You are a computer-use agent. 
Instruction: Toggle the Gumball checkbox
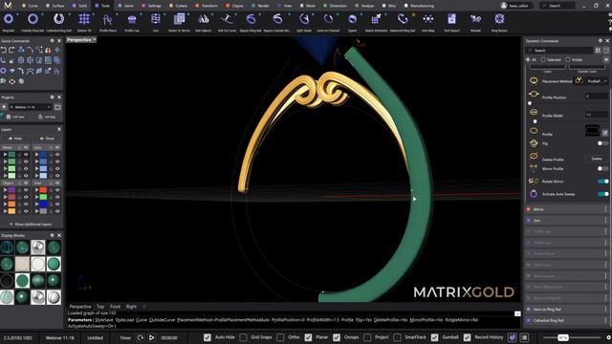[435, 337]
